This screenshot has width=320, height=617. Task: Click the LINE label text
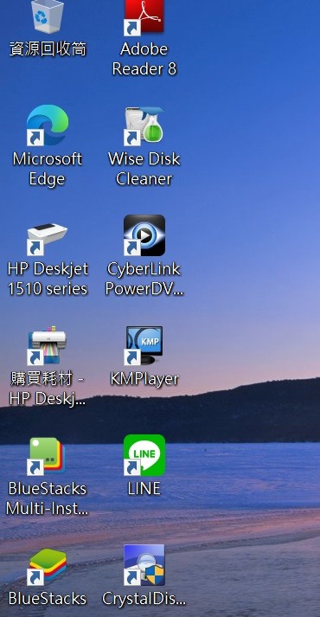144,489
